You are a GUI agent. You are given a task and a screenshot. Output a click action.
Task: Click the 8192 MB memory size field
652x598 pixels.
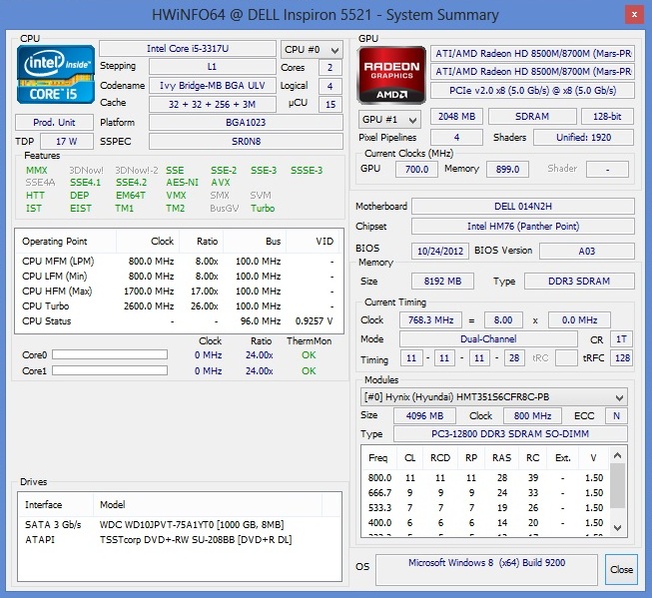pyautogui.click(x=442, y=282)
